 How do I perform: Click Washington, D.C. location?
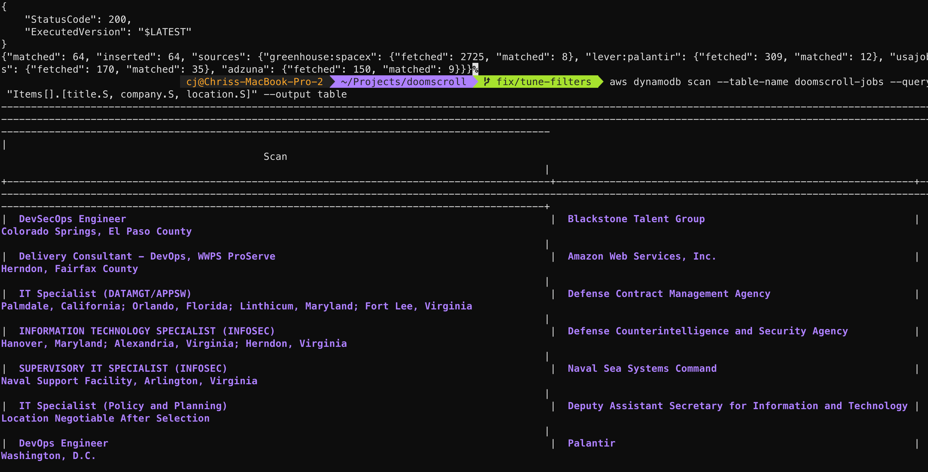point(49,456)
